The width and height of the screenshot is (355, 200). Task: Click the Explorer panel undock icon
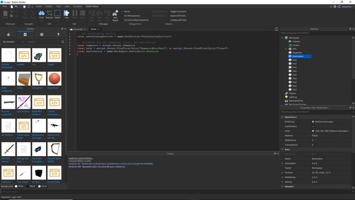(350, 29)
